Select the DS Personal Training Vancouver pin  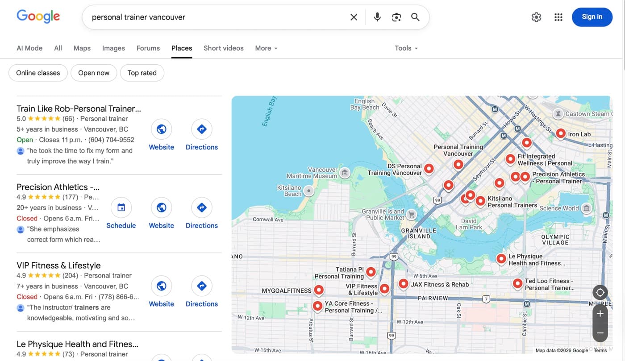(x=429, y=169)
